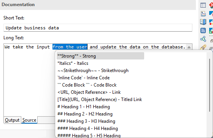Click the Short Text input field

click(98, 28)
